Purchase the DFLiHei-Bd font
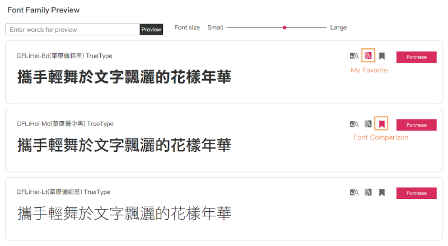 416,57
